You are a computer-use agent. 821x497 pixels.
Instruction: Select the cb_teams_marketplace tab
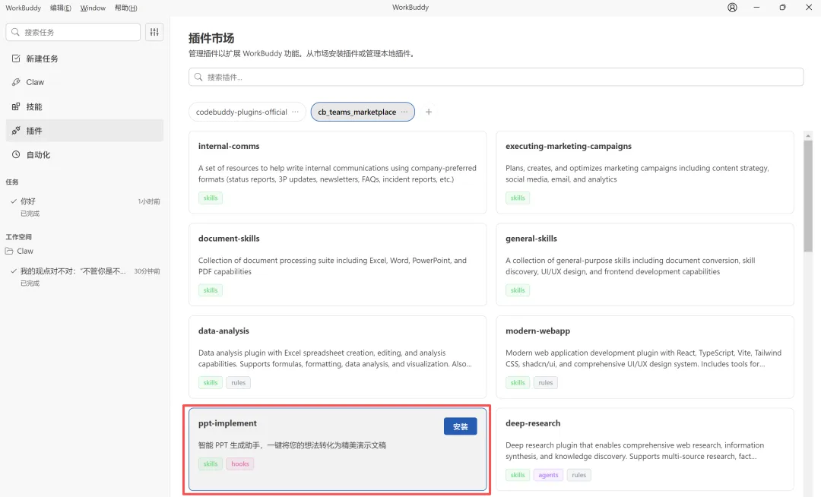click(x=357, y=112)
